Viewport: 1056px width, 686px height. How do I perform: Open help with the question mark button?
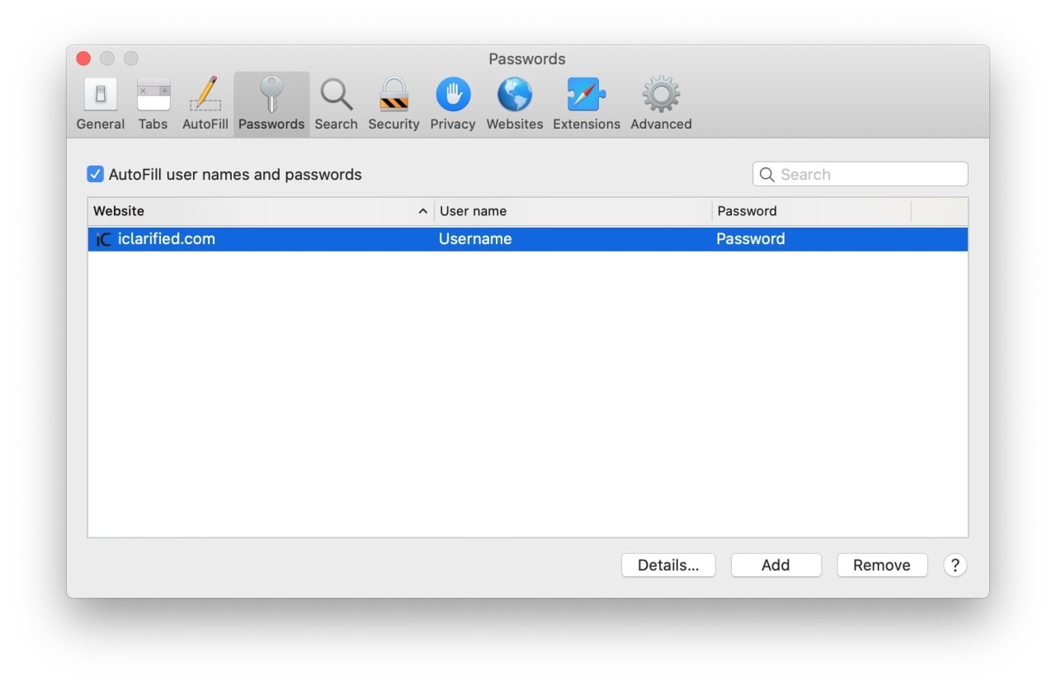coord(955,565)
